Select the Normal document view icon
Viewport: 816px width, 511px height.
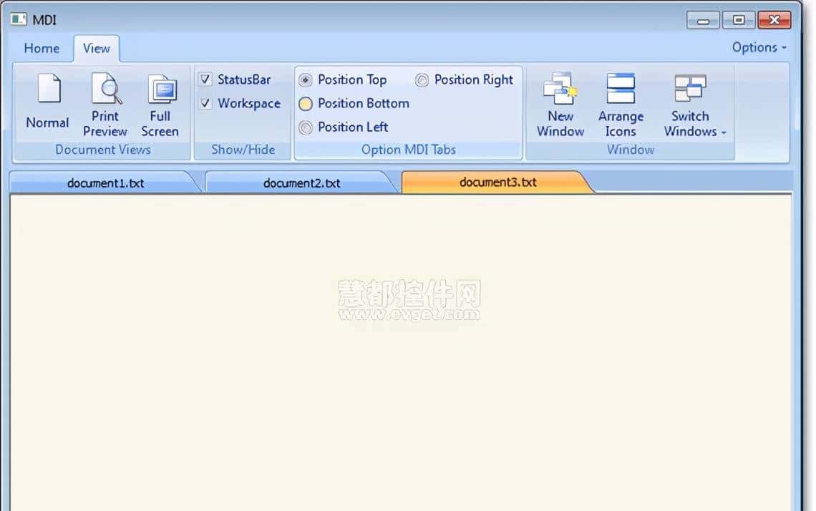[x=48, y=89]
